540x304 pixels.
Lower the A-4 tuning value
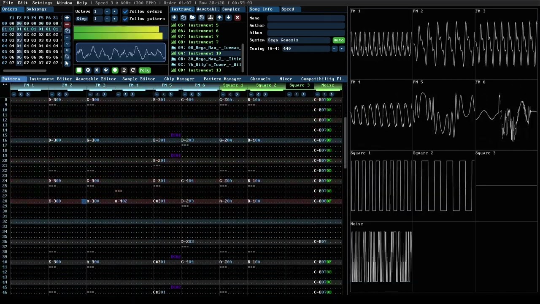tap(334, 49)
